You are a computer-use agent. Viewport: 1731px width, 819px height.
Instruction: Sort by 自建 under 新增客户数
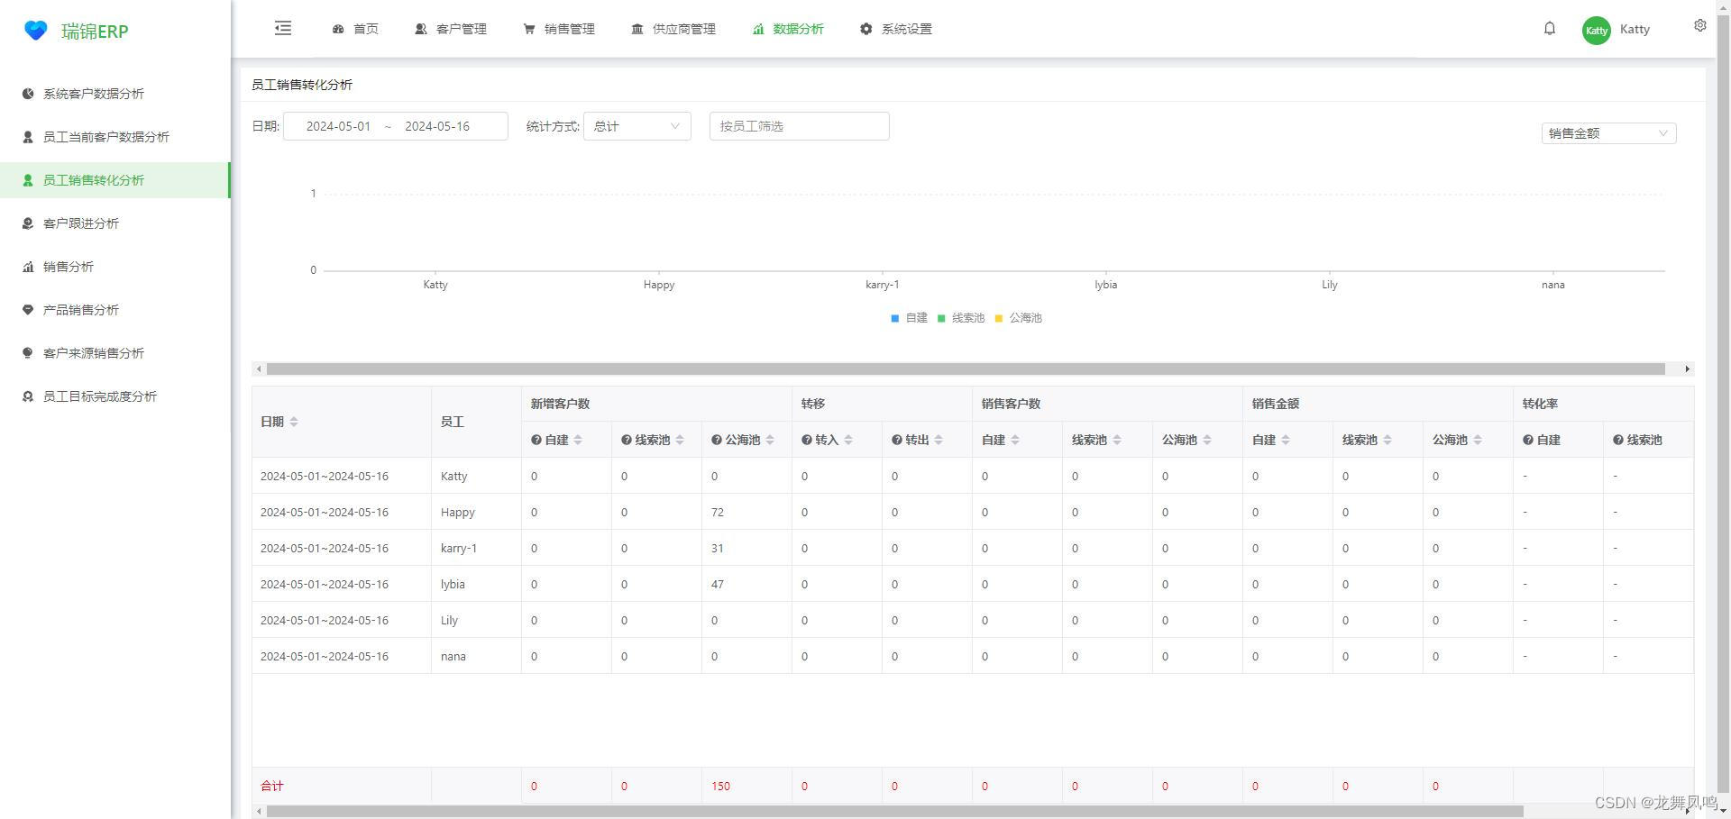pos(578,440)
